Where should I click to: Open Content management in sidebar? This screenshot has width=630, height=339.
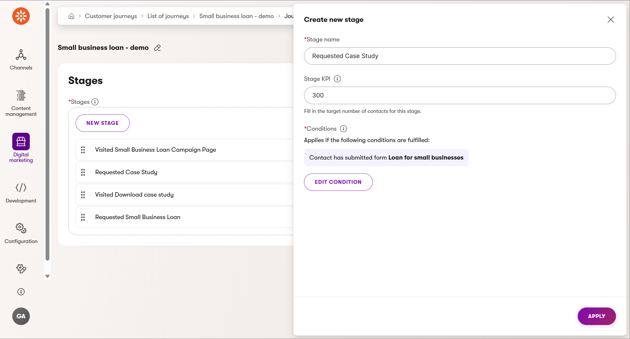click(21, 96)
